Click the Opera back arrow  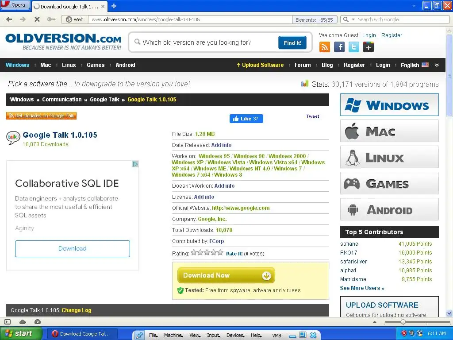point(9,19)
